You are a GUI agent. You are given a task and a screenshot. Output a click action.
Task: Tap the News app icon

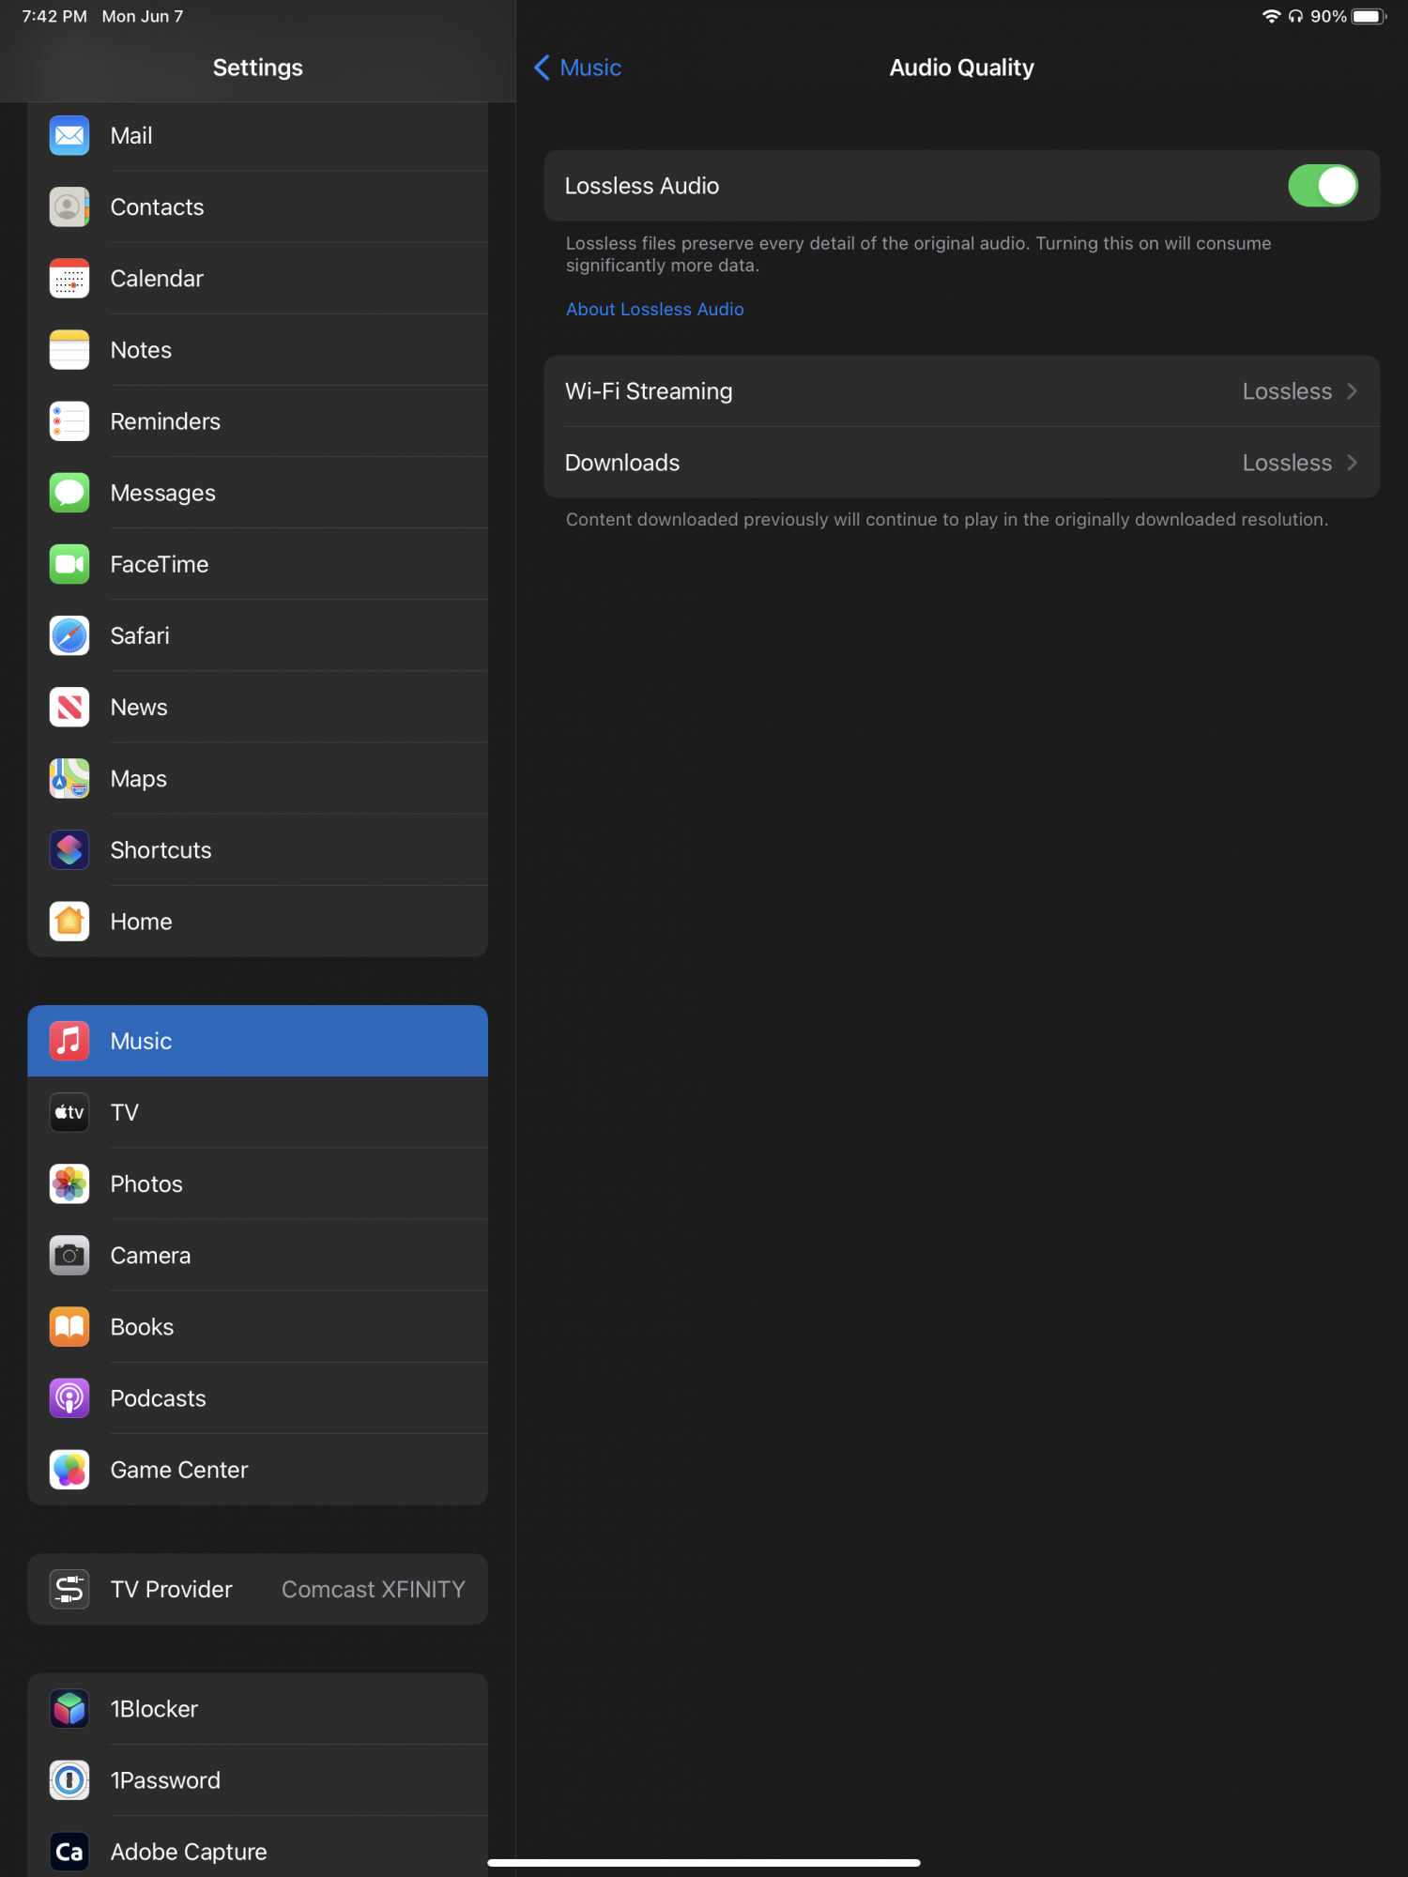(x=69, y=707)
